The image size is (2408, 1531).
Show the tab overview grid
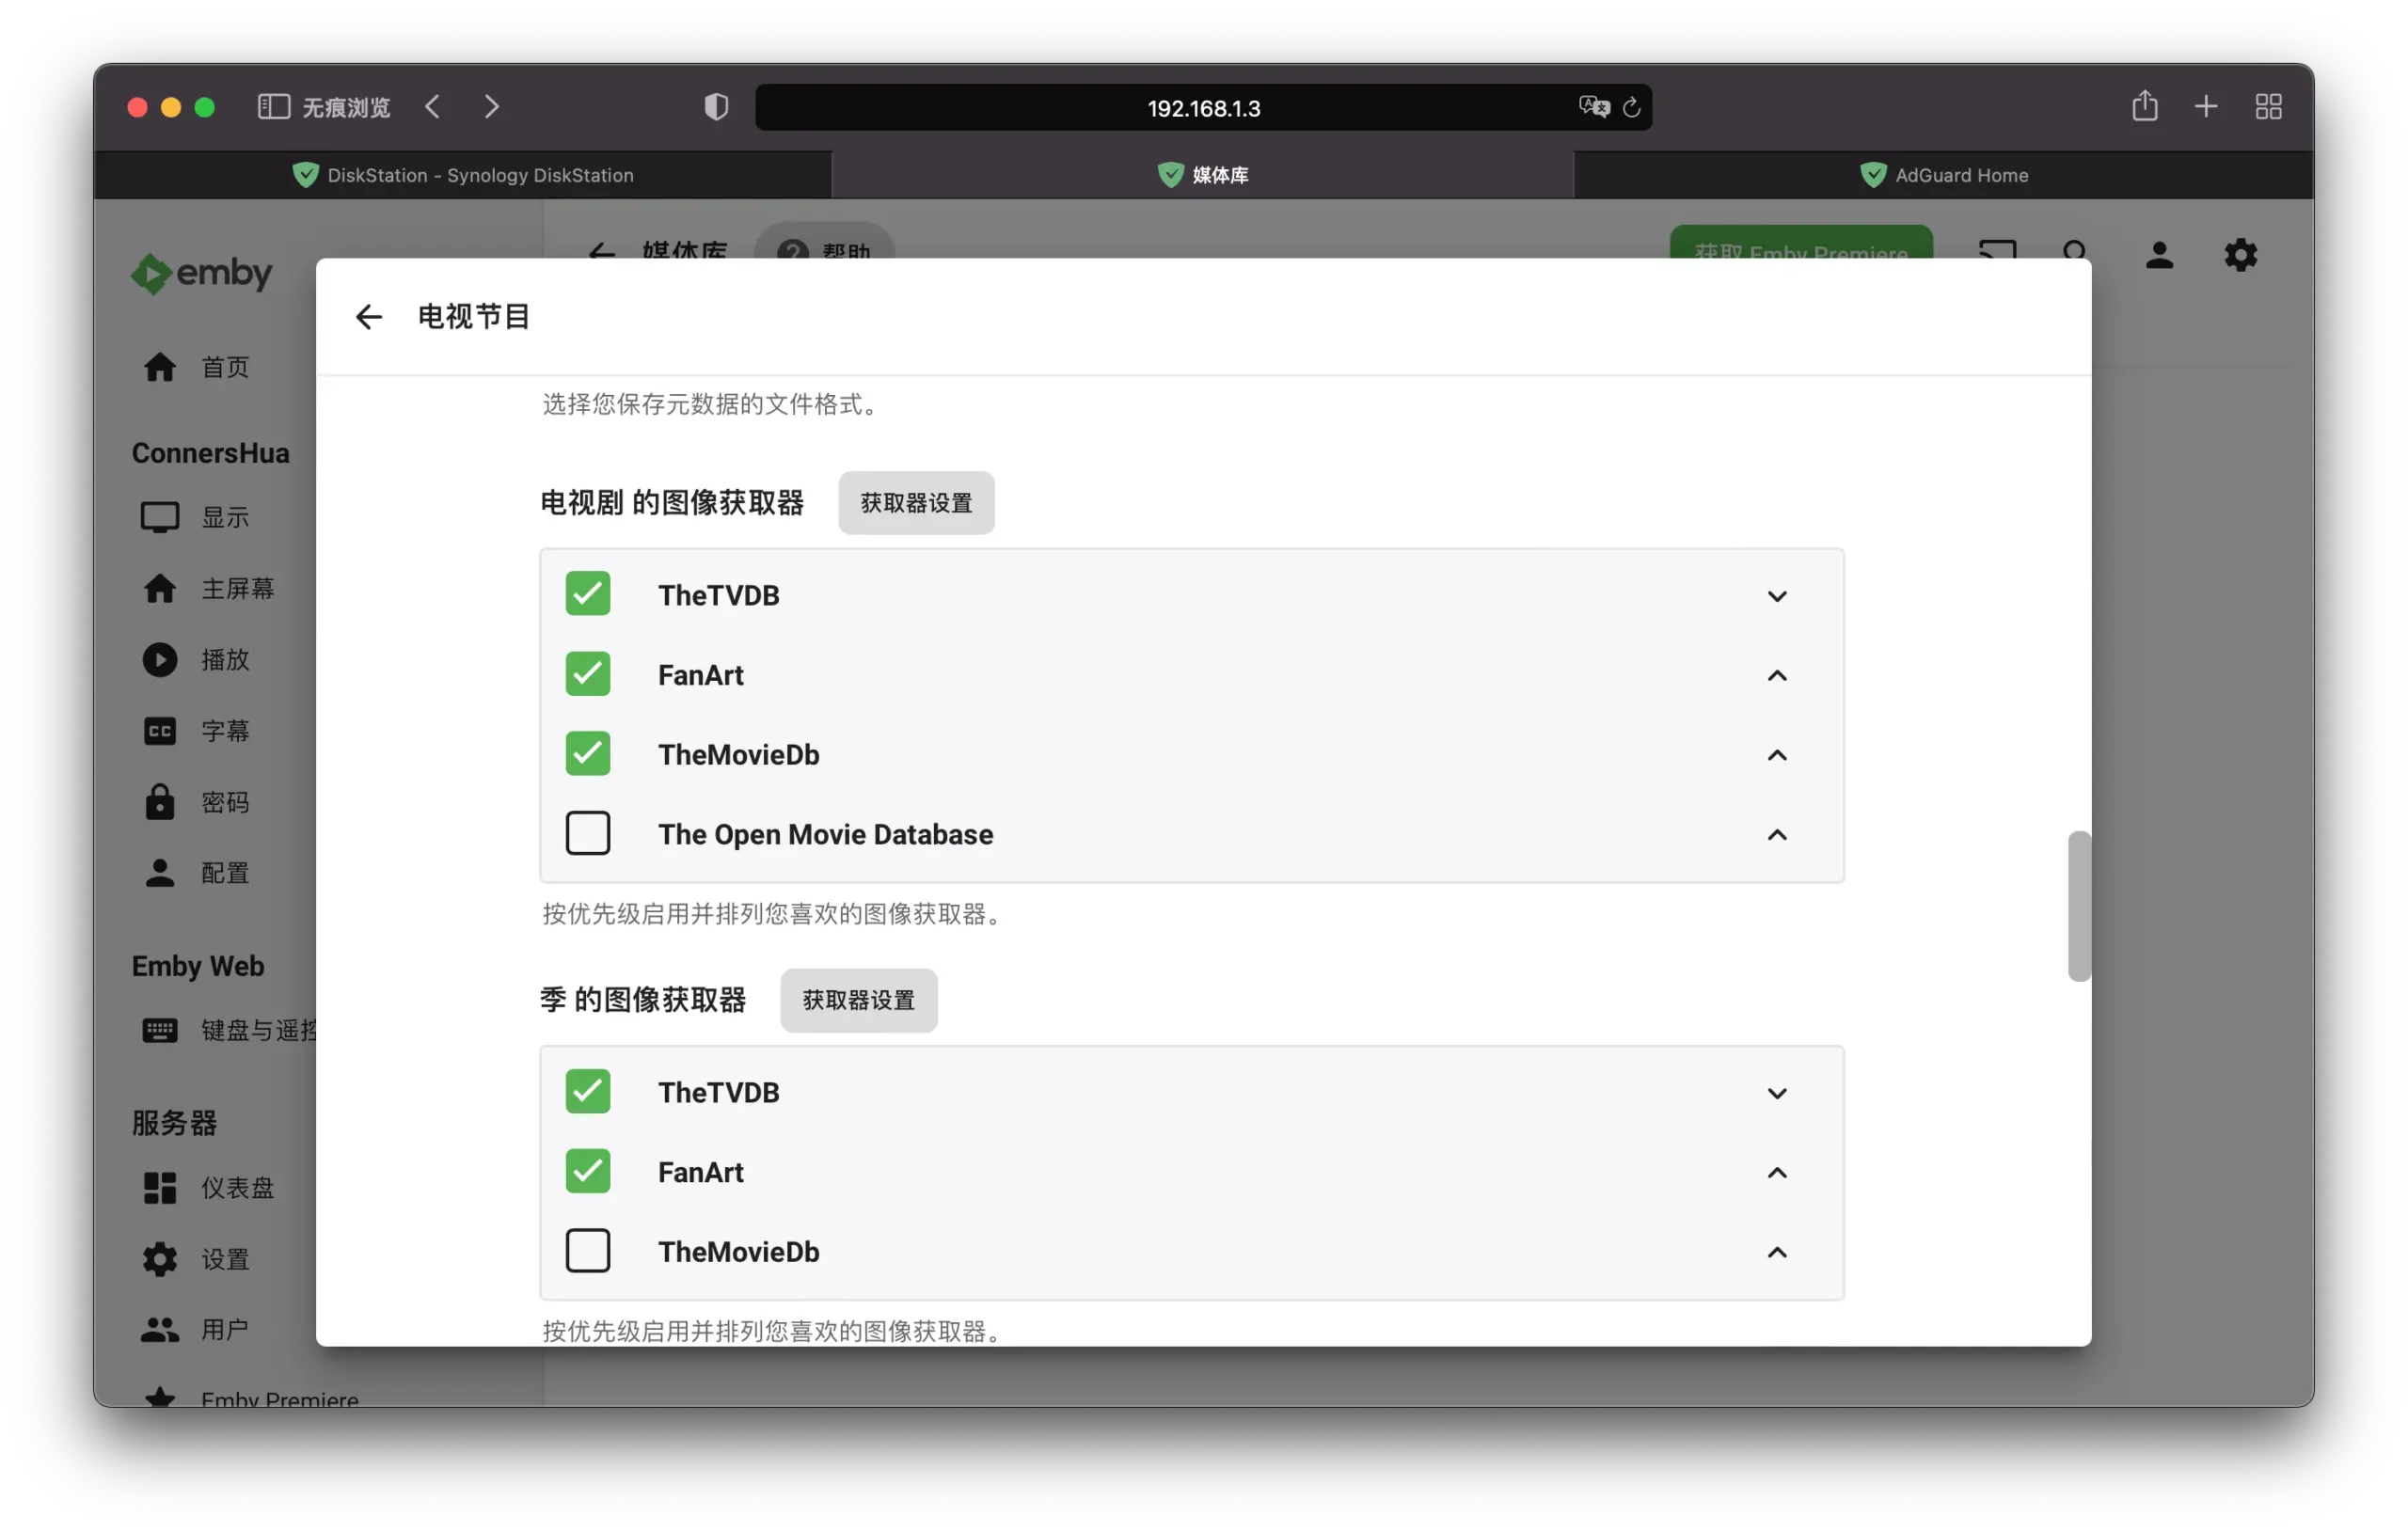[x=2268, y=107]
